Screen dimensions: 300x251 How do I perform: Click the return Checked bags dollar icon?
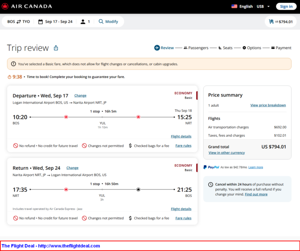tap(130, 218)
